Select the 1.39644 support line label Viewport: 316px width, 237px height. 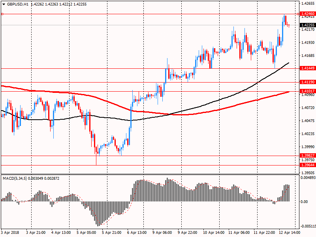pyautogui.click(x=308, y=165)
